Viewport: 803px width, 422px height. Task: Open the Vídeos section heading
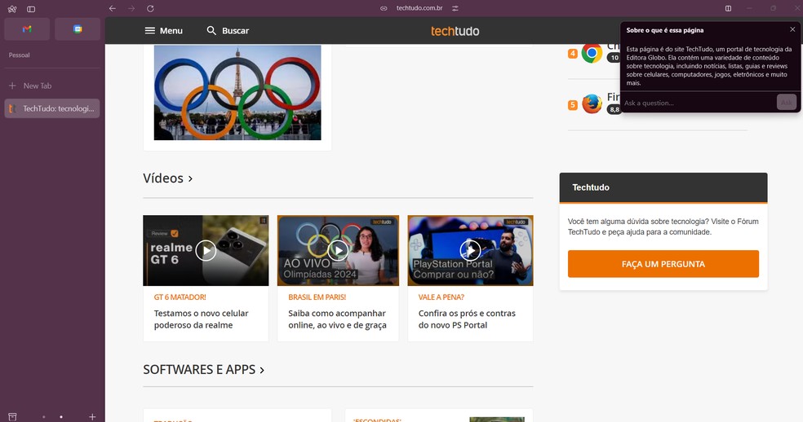(x=168, y=178)
